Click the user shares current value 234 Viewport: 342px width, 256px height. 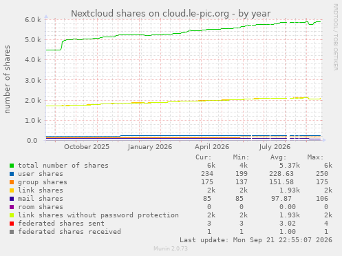pos(207,174)
